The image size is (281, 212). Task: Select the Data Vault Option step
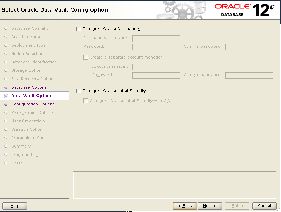click(x=31, y=96)
